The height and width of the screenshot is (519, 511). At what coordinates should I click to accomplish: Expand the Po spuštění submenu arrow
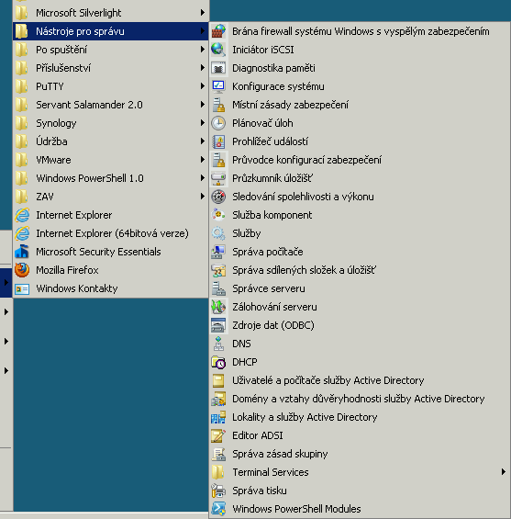203,50
